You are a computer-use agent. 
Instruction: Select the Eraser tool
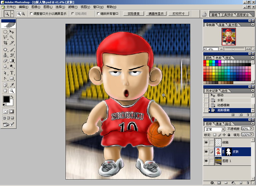(x=5, y=61)
